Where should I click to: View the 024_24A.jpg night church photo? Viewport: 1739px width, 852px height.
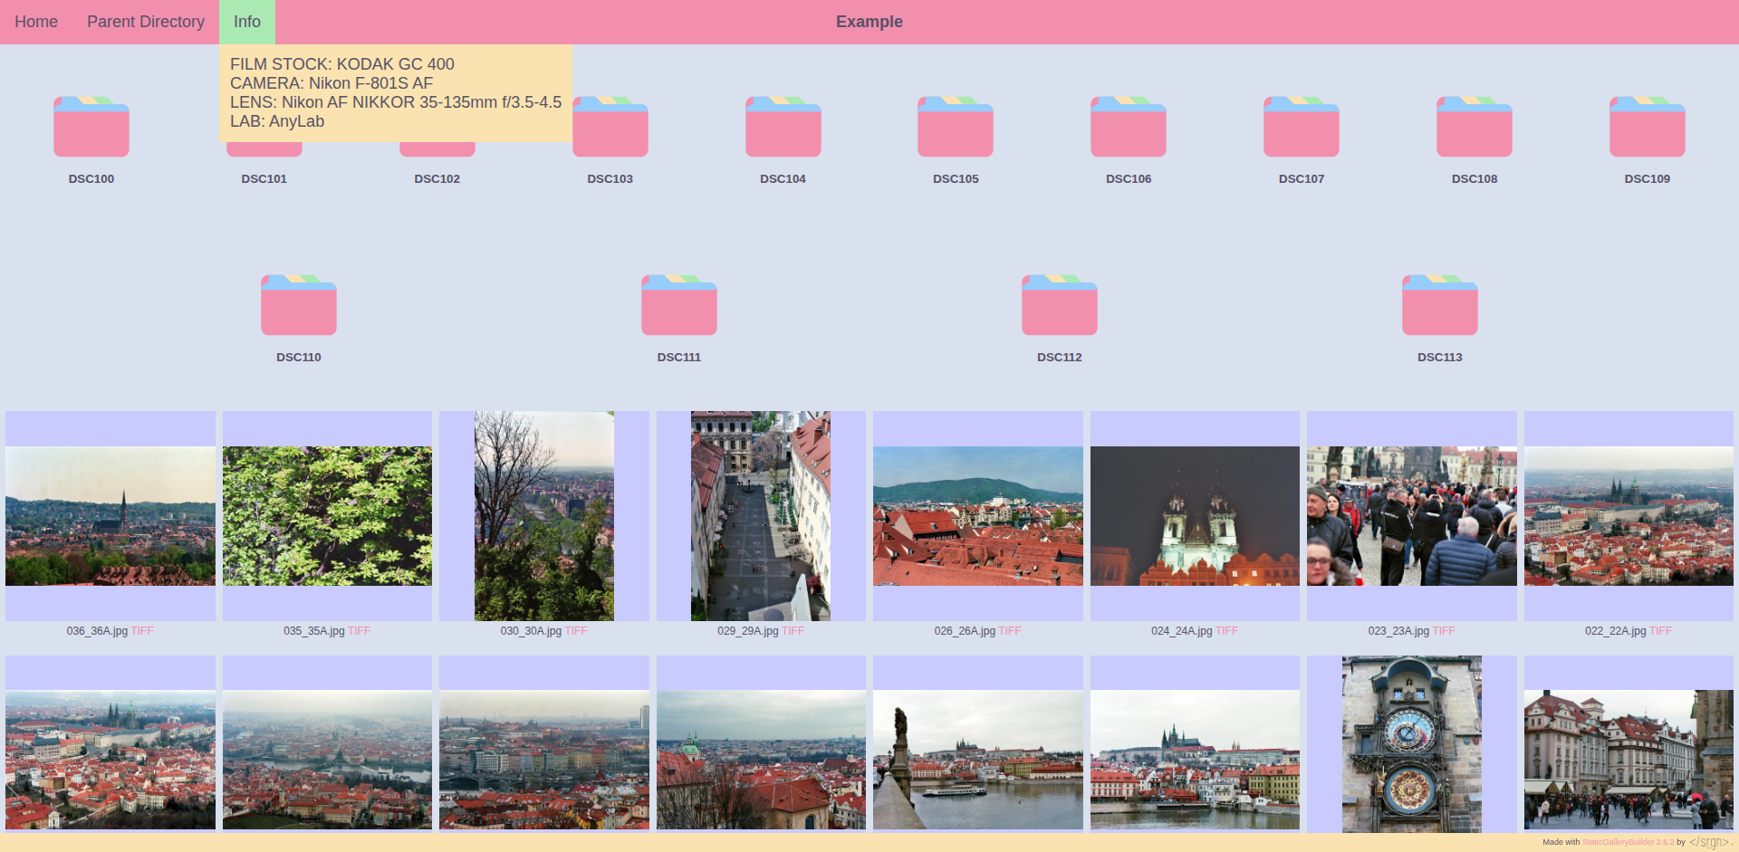click(1195, 516)
